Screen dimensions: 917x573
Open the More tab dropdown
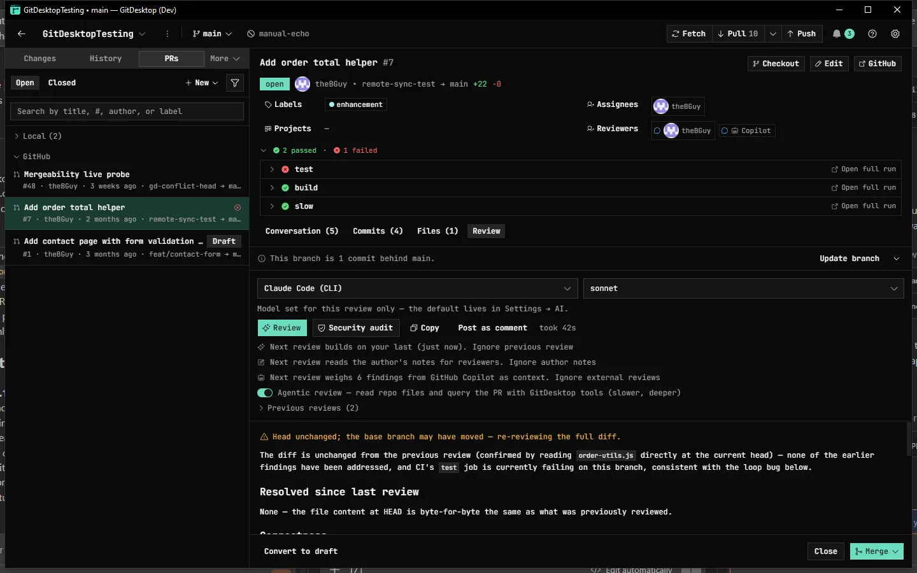pos(225,59)
